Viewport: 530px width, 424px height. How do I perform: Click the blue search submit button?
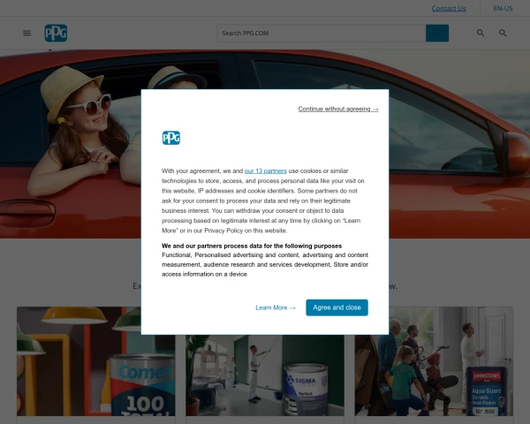(437, 34)
